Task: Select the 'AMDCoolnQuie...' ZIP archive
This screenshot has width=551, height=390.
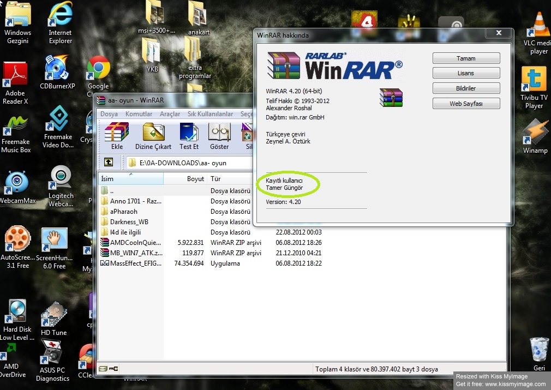Action: pyautogui.click(x=211, y=242)
